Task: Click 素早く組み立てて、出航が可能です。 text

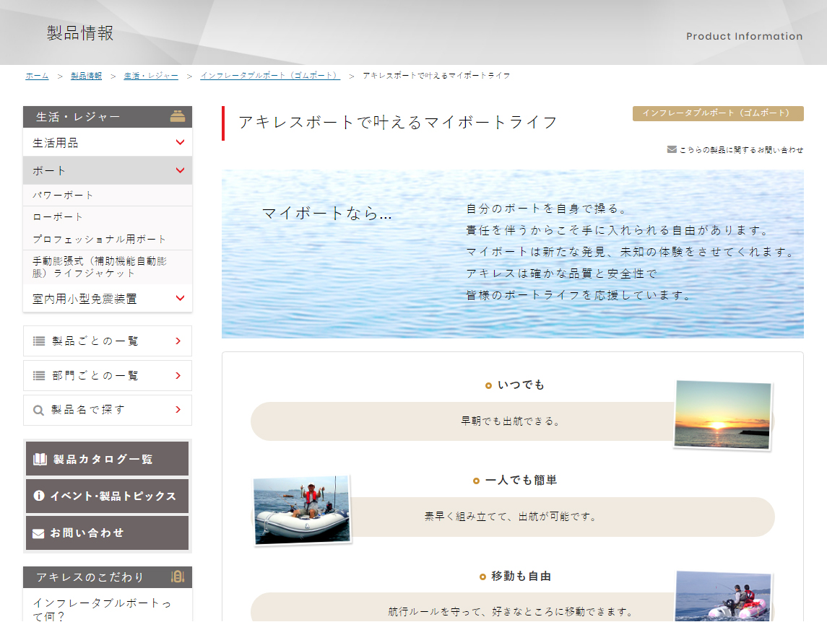Action: (x=511, y=517)
